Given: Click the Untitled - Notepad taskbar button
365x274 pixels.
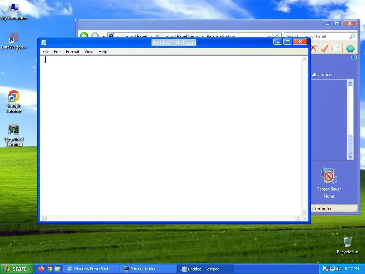Looking at the screenshot, I should click(205, 269).
